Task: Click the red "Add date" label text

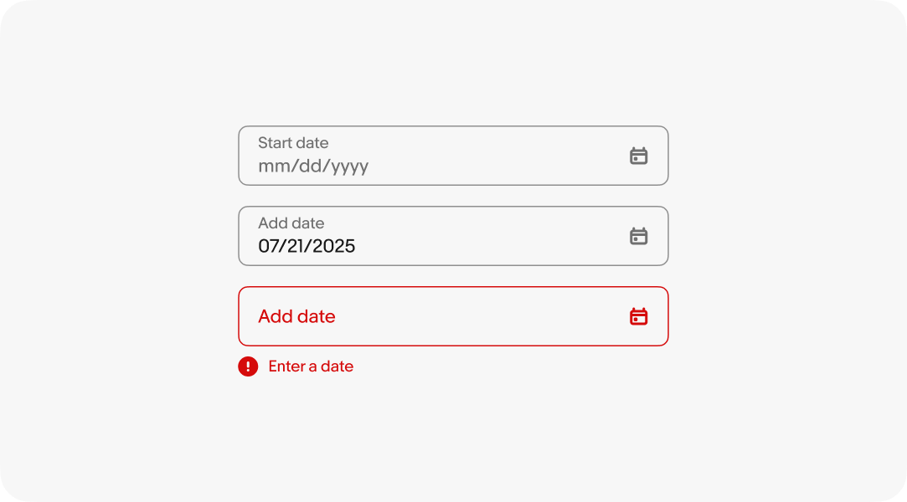Action: coord(296,316)
